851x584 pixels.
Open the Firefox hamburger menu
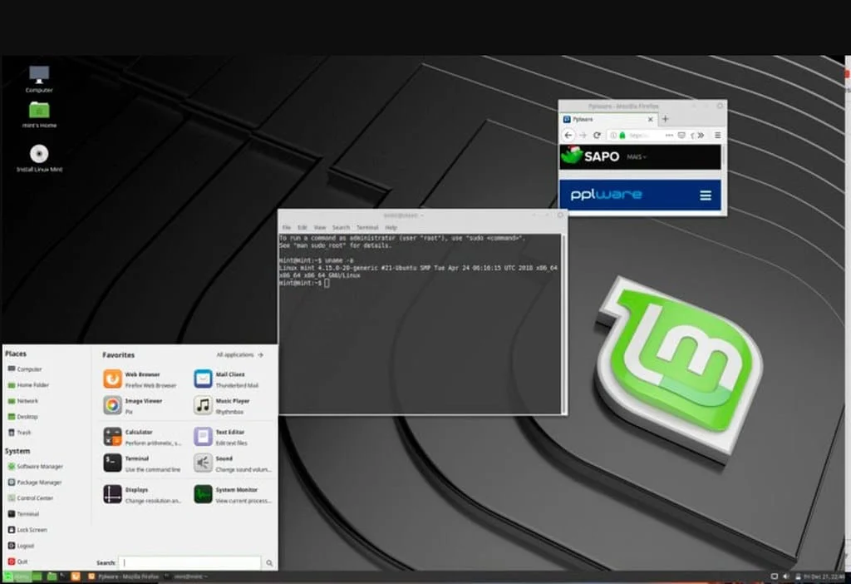click(717, 136)
